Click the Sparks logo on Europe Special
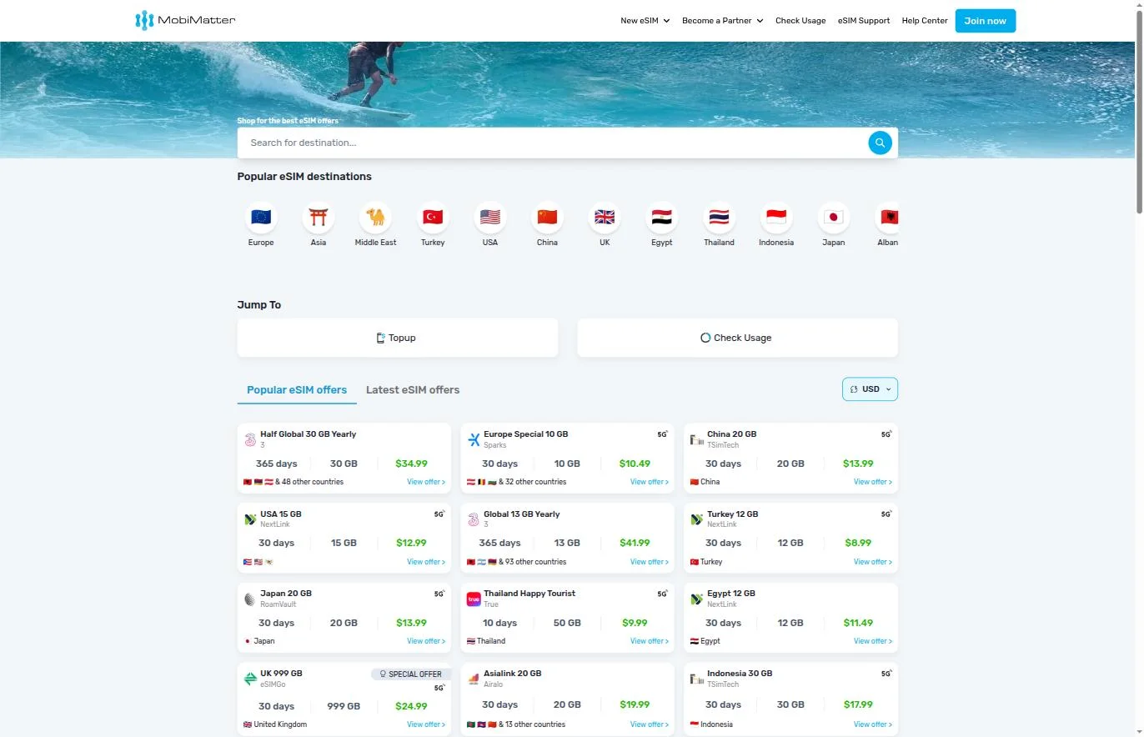 point(474,439)
